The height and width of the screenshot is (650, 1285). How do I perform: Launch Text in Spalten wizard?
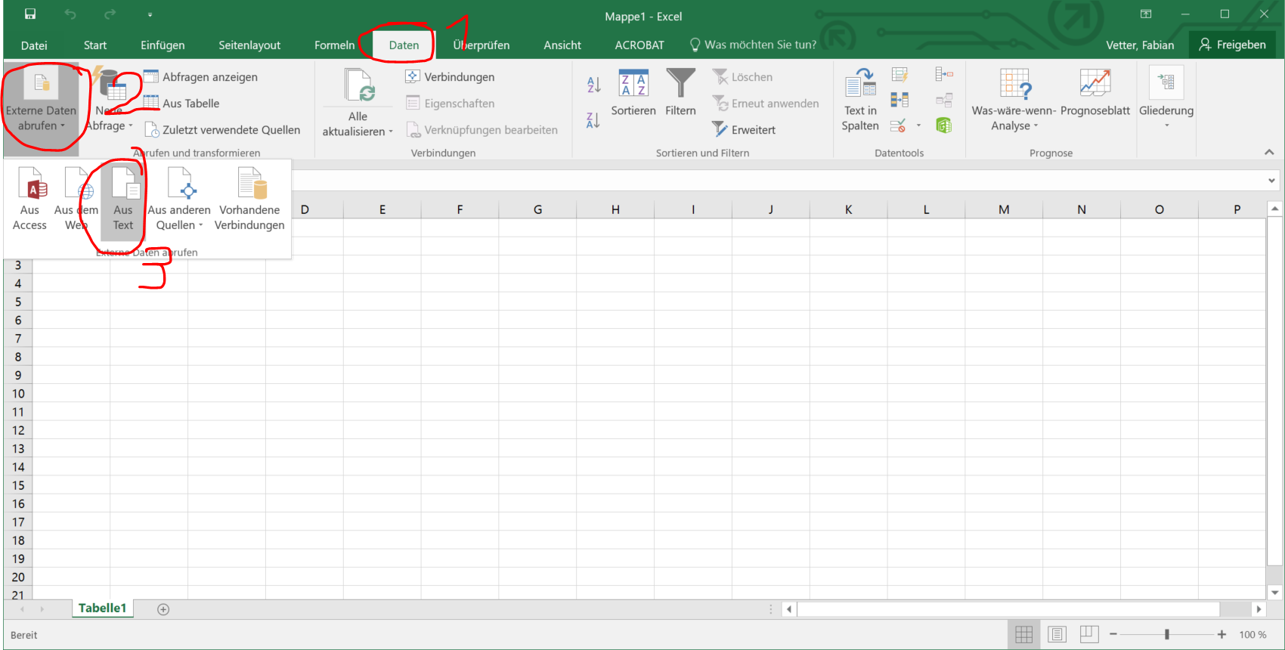coord(860,100)
